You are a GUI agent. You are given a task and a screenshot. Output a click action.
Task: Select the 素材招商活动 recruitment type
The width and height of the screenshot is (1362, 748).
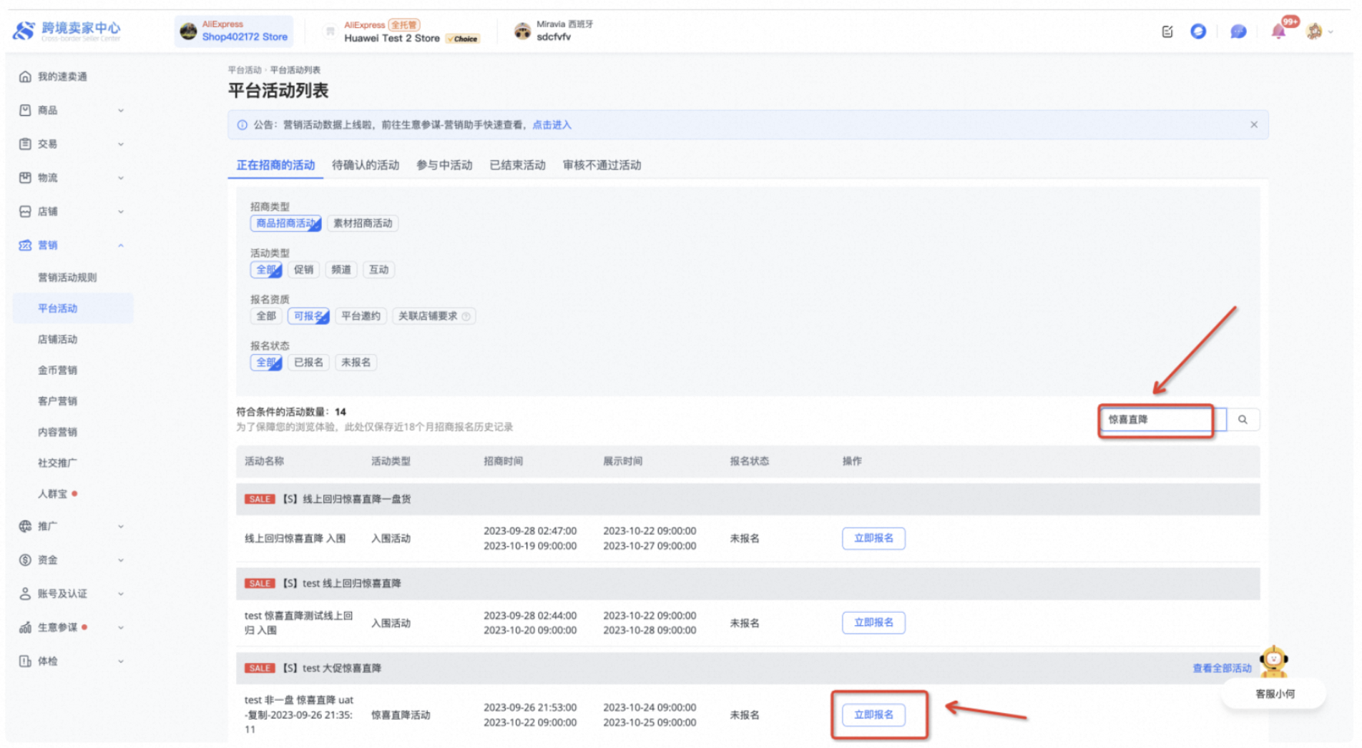click(363, 223)
